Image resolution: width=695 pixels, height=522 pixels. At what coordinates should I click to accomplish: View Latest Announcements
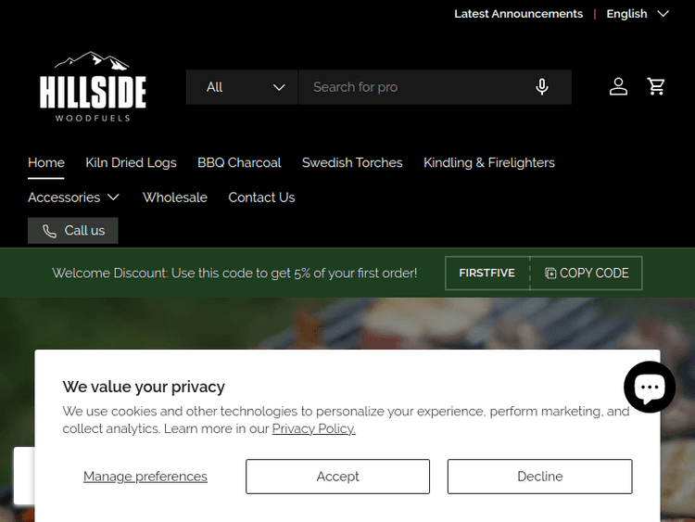[518, 14]
